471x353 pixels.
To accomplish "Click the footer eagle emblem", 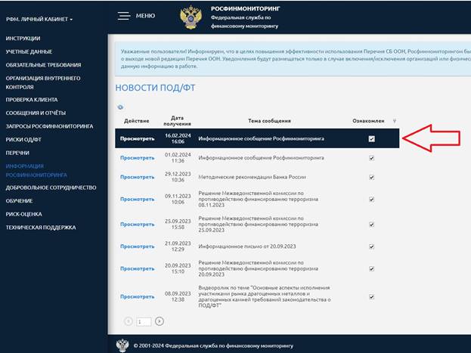I will tap(122, 345).
